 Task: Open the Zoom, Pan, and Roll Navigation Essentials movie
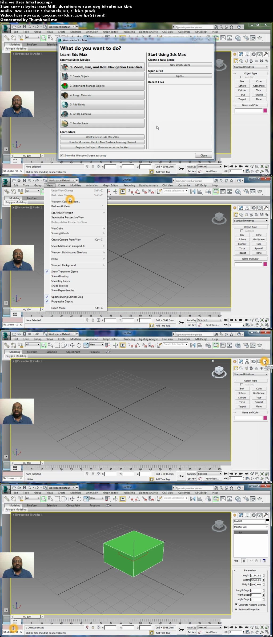click(102, 67)
